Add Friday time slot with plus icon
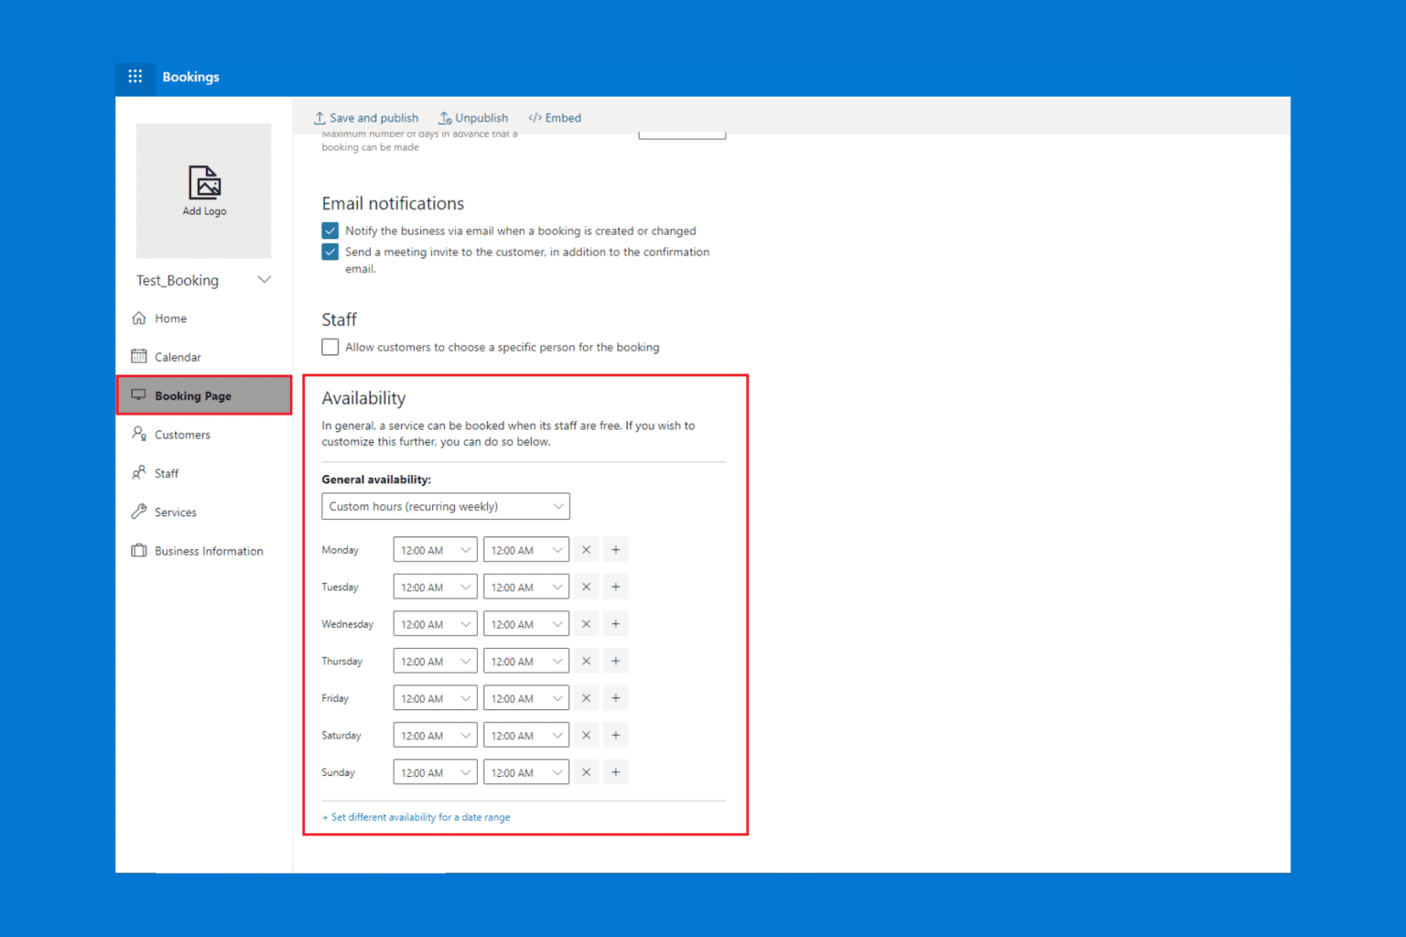The height and width of the screenshot is (937, 1406). tap(616, 698)
